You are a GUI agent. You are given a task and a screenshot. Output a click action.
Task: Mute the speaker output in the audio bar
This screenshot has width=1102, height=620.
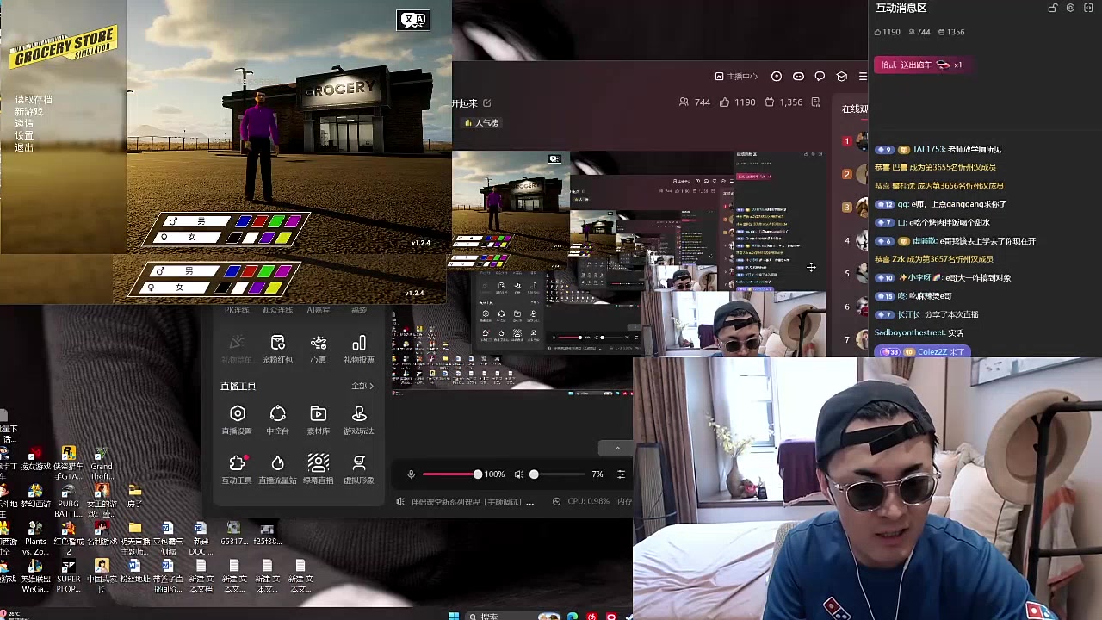click(x=518, y=474)
